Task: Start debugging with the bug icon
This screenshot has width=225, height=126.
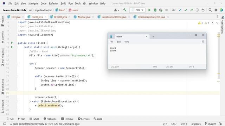Action: pos(155,10)
